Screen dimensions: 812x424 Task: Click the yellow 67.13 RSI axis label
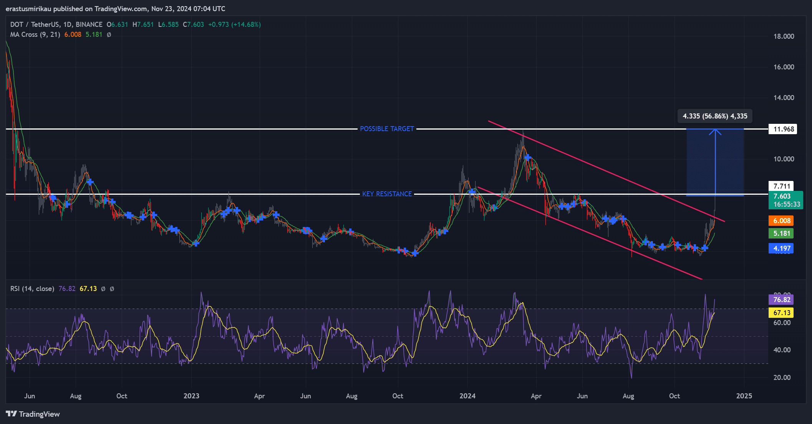(781, 312)
